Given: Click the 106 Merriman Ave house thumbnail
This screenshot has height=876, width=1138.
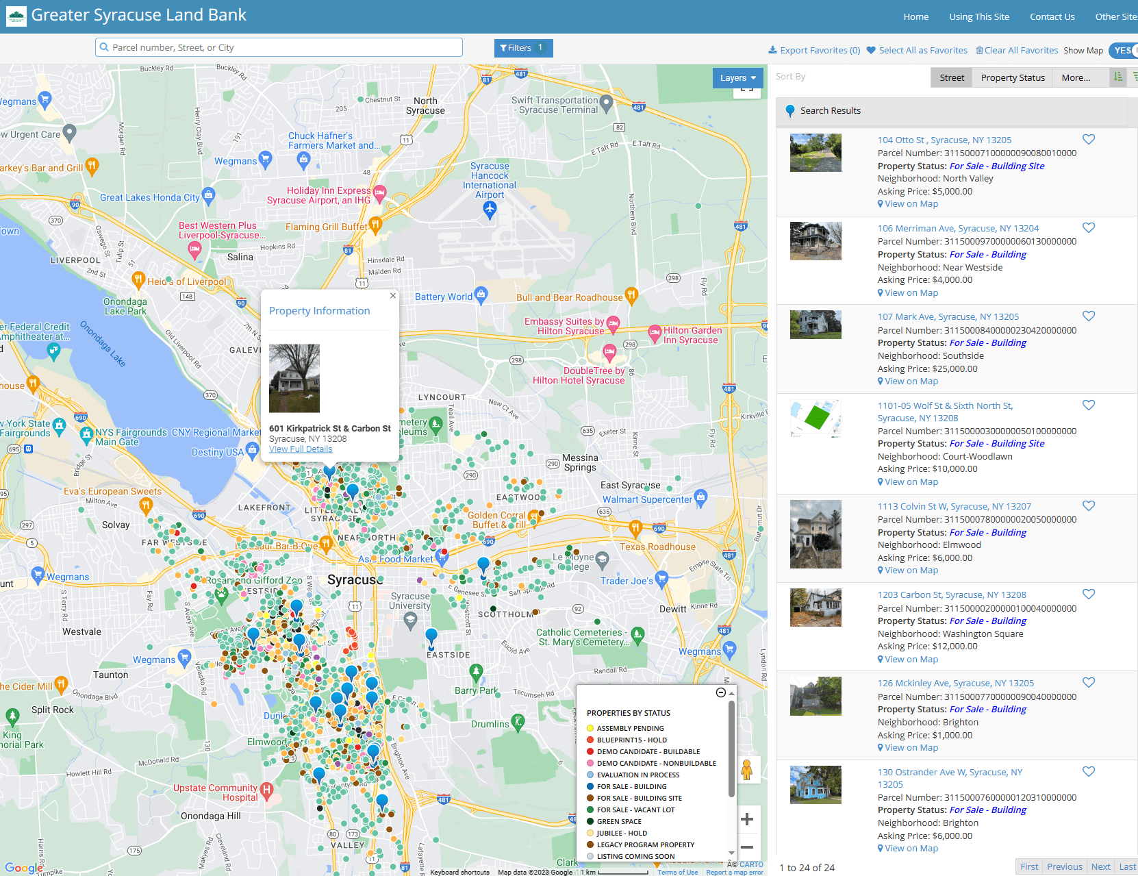Looking at the screenshot, I should click(x=815, y=241).
